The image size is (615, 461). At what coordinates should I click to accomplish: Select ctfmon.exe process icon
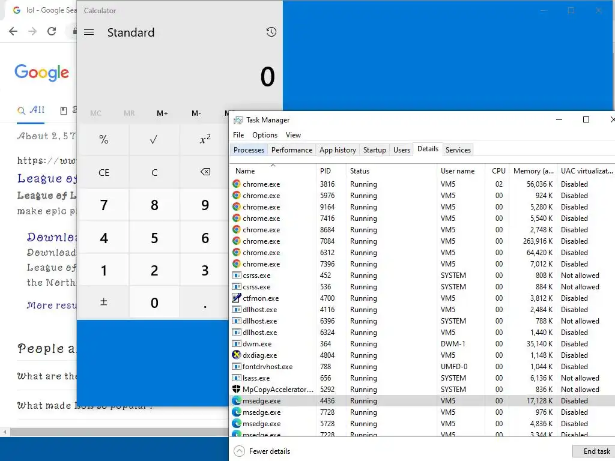click(236, 298)
